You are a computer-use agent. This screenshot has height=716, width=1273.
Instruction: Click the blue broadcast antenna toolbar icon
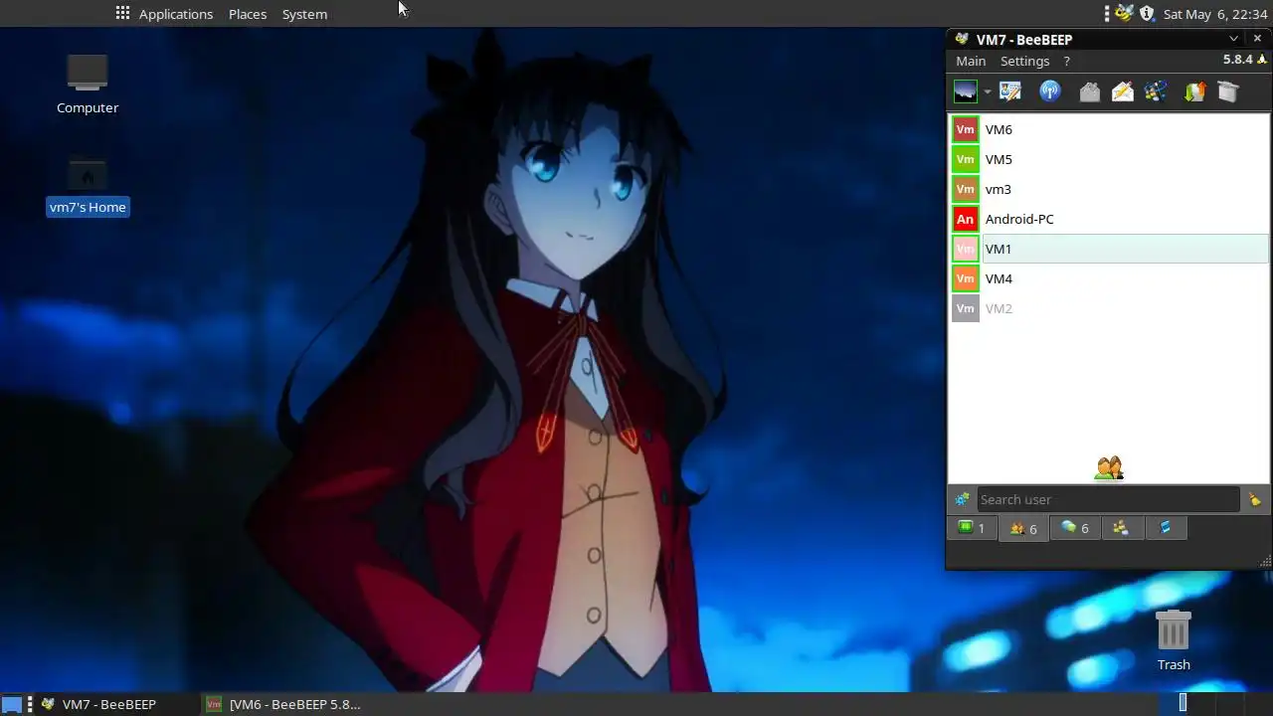tap(1050, 91)
